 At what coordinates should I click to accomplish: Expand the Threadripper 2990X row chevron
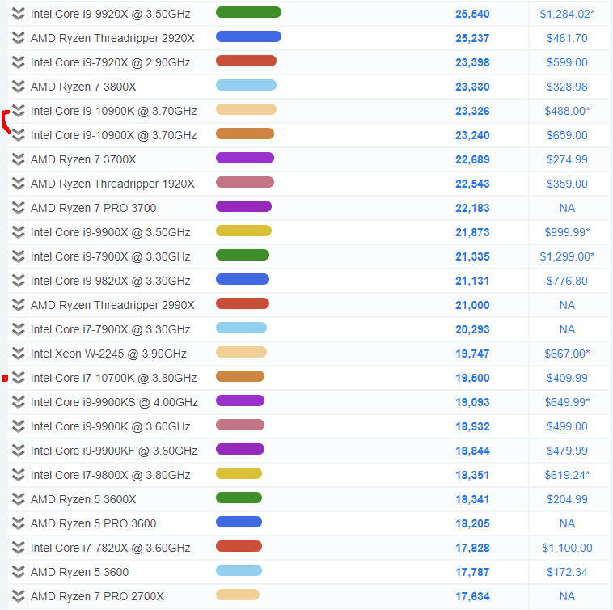click(18, 305)
